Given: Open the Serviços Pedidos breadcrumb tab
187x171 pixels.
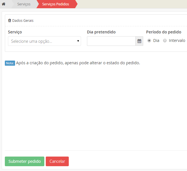Looking at the screenshot, I should [55, 4].
